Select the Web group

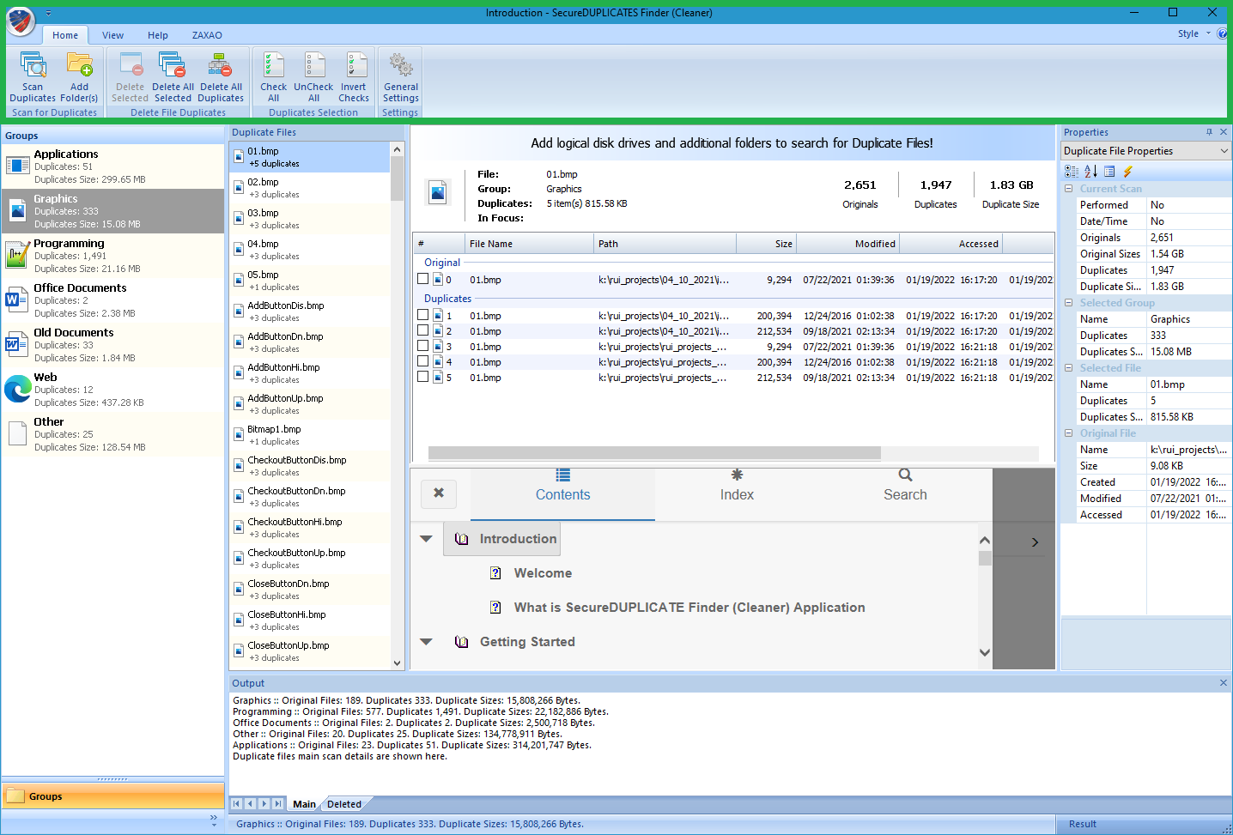pos(112,390)
